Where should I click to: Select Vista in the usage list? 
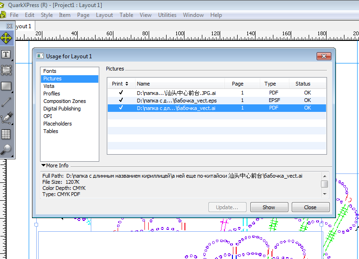coord(70,86)
